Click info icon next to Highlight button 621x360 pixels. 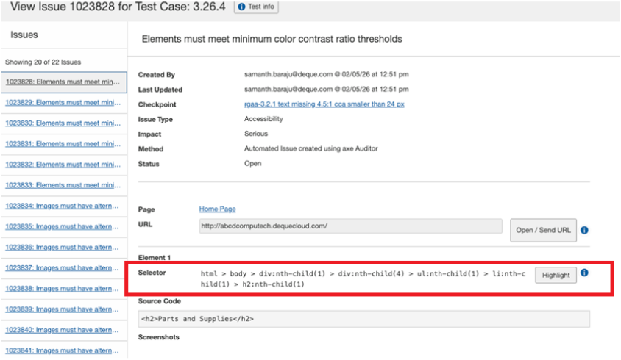(x=584, y=273)
